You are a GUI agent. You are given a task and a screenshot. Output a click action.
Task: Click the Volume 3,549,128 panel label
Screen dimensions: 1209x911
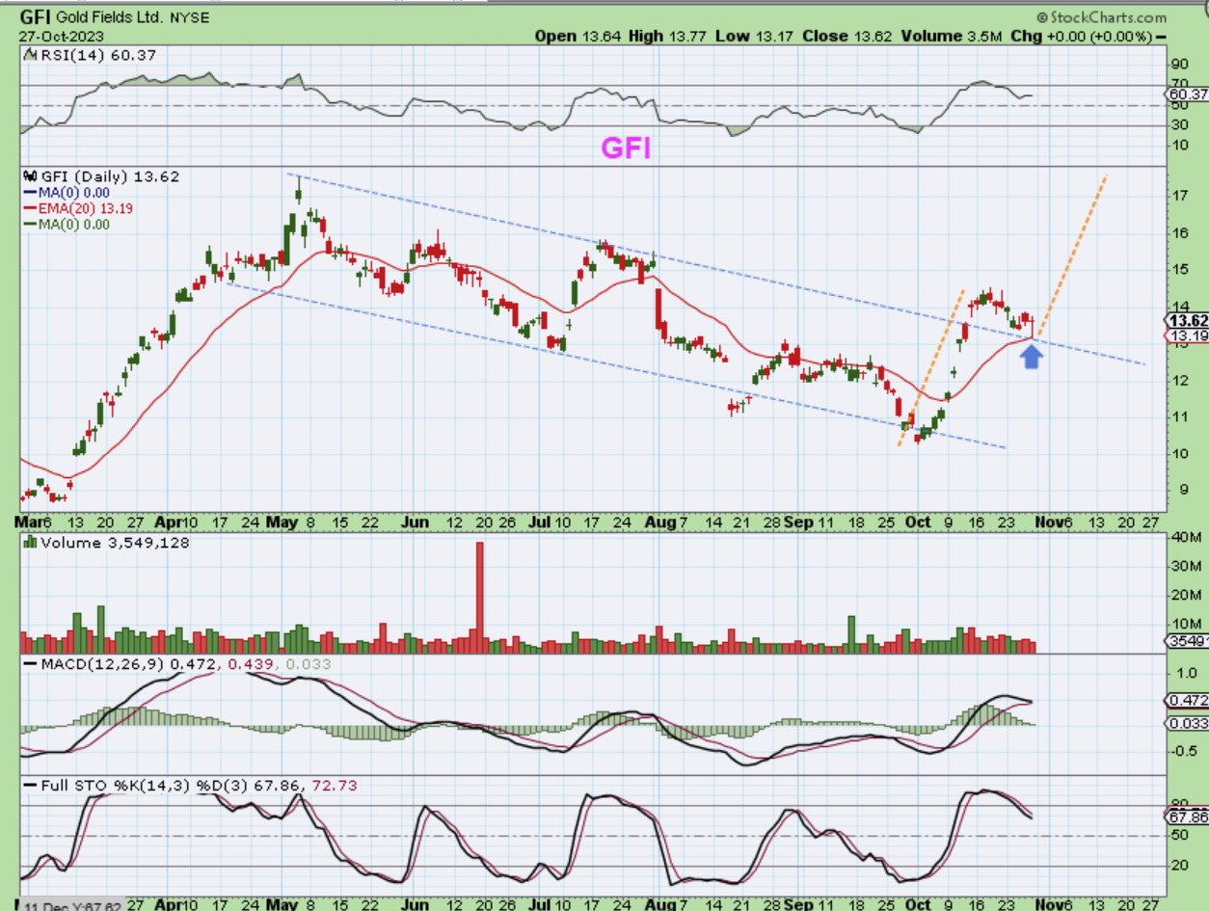point(115,543)
